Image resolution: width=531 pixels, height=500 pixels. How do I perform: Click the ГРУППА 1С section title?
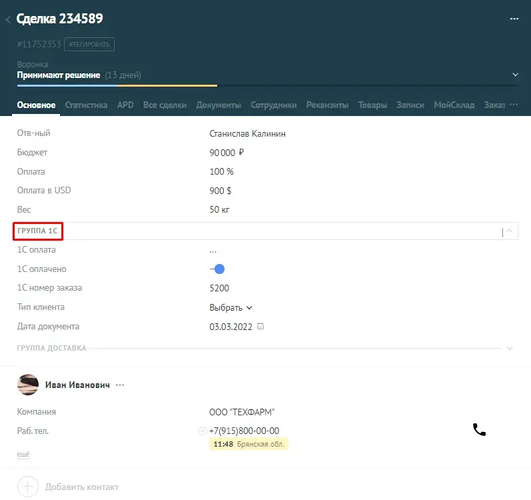point(37,231)
